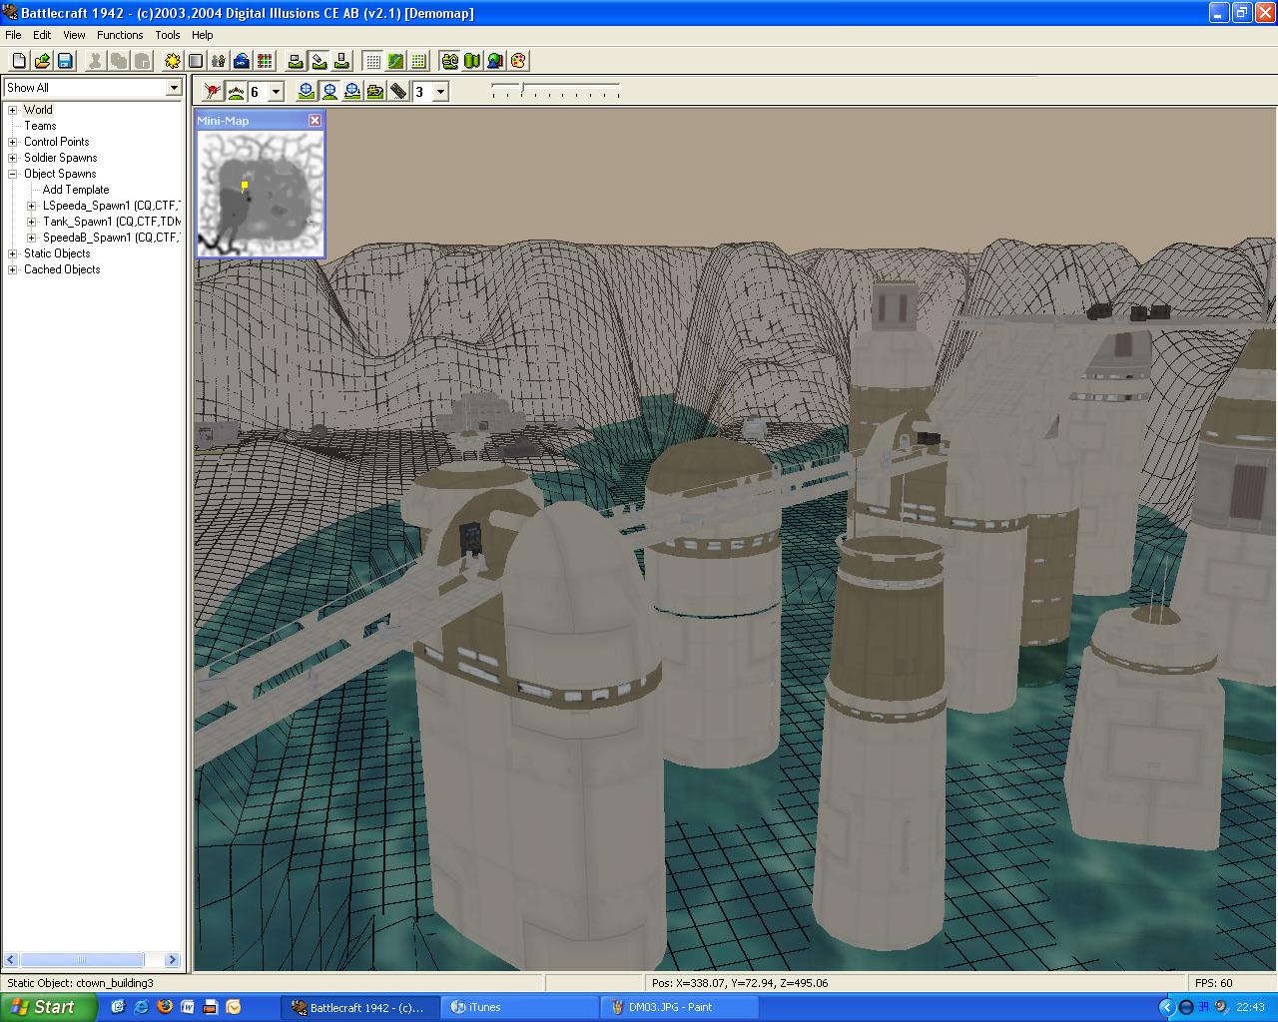
Task: Click the blue water toolbar icon
Action: (x=242, y=61)
